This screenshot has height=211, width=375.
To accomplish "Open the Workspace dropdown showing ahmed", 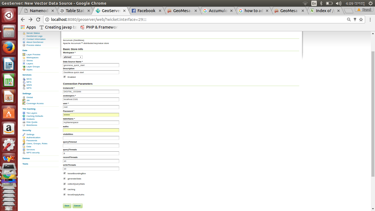I will 73,57.
